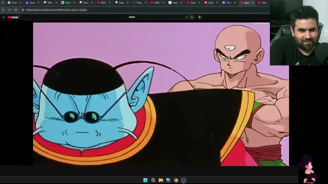Open OBS Studio from the taskbar
This screenshot has width=328, height=184.
(183, 180)
